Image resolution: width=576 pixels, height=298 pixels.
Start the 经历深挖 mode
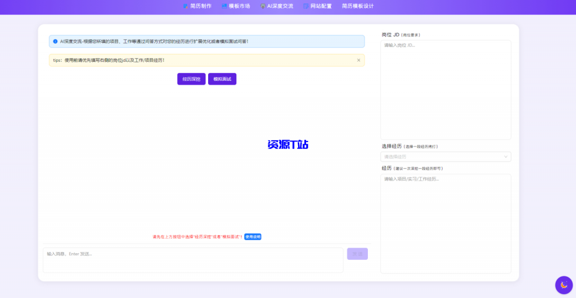pos(191,79)
